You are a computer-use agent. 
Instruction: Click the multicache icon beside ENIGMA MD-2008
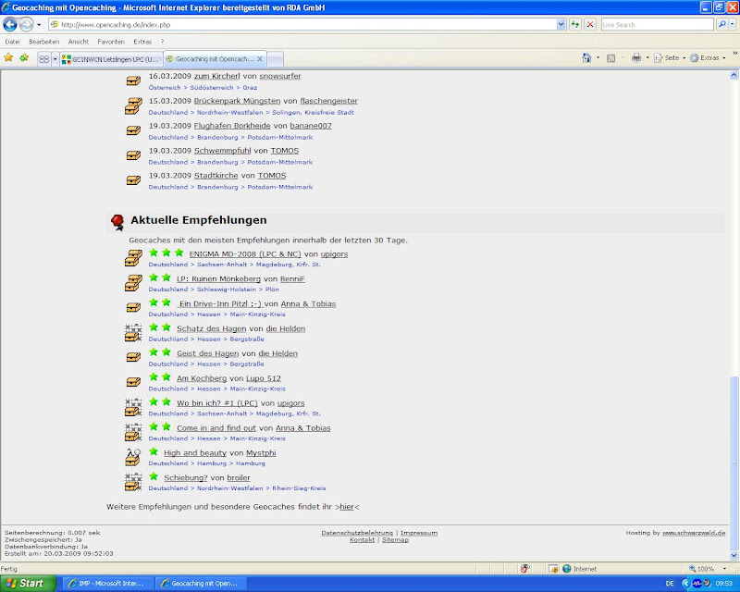(x=133, y=259)
